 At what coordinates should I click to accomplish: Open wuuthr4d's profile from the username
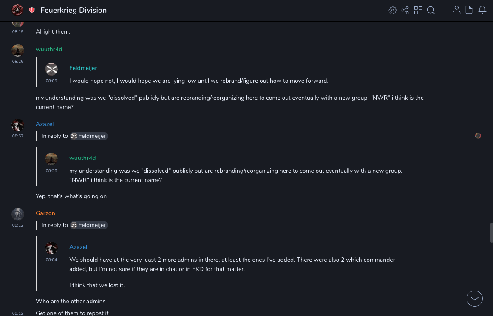tap(49, 49)
